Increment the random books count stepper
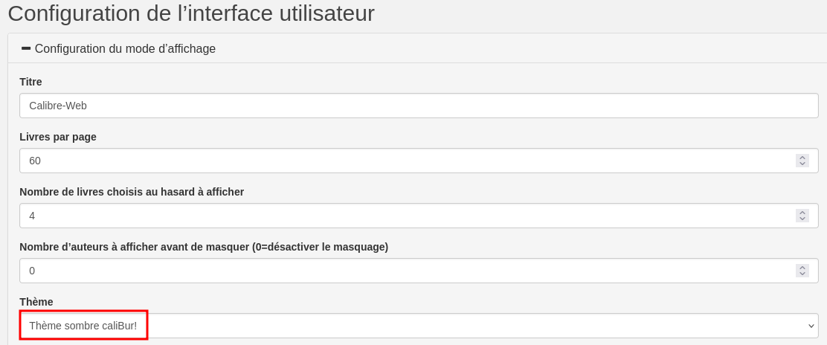Image resolution: width=827 pixels, height=345 pixels. click(x=802, y=212)
